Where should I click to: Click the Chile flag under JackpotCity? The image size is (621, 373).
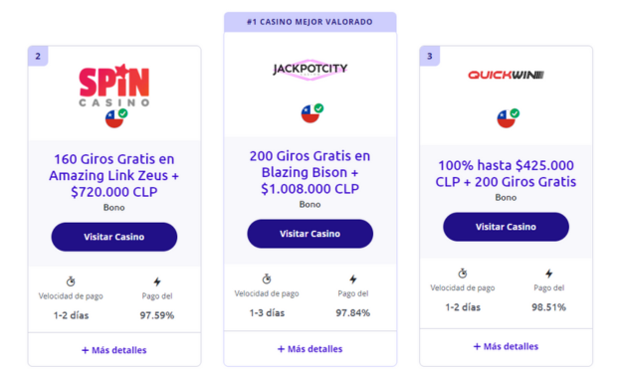311,113
